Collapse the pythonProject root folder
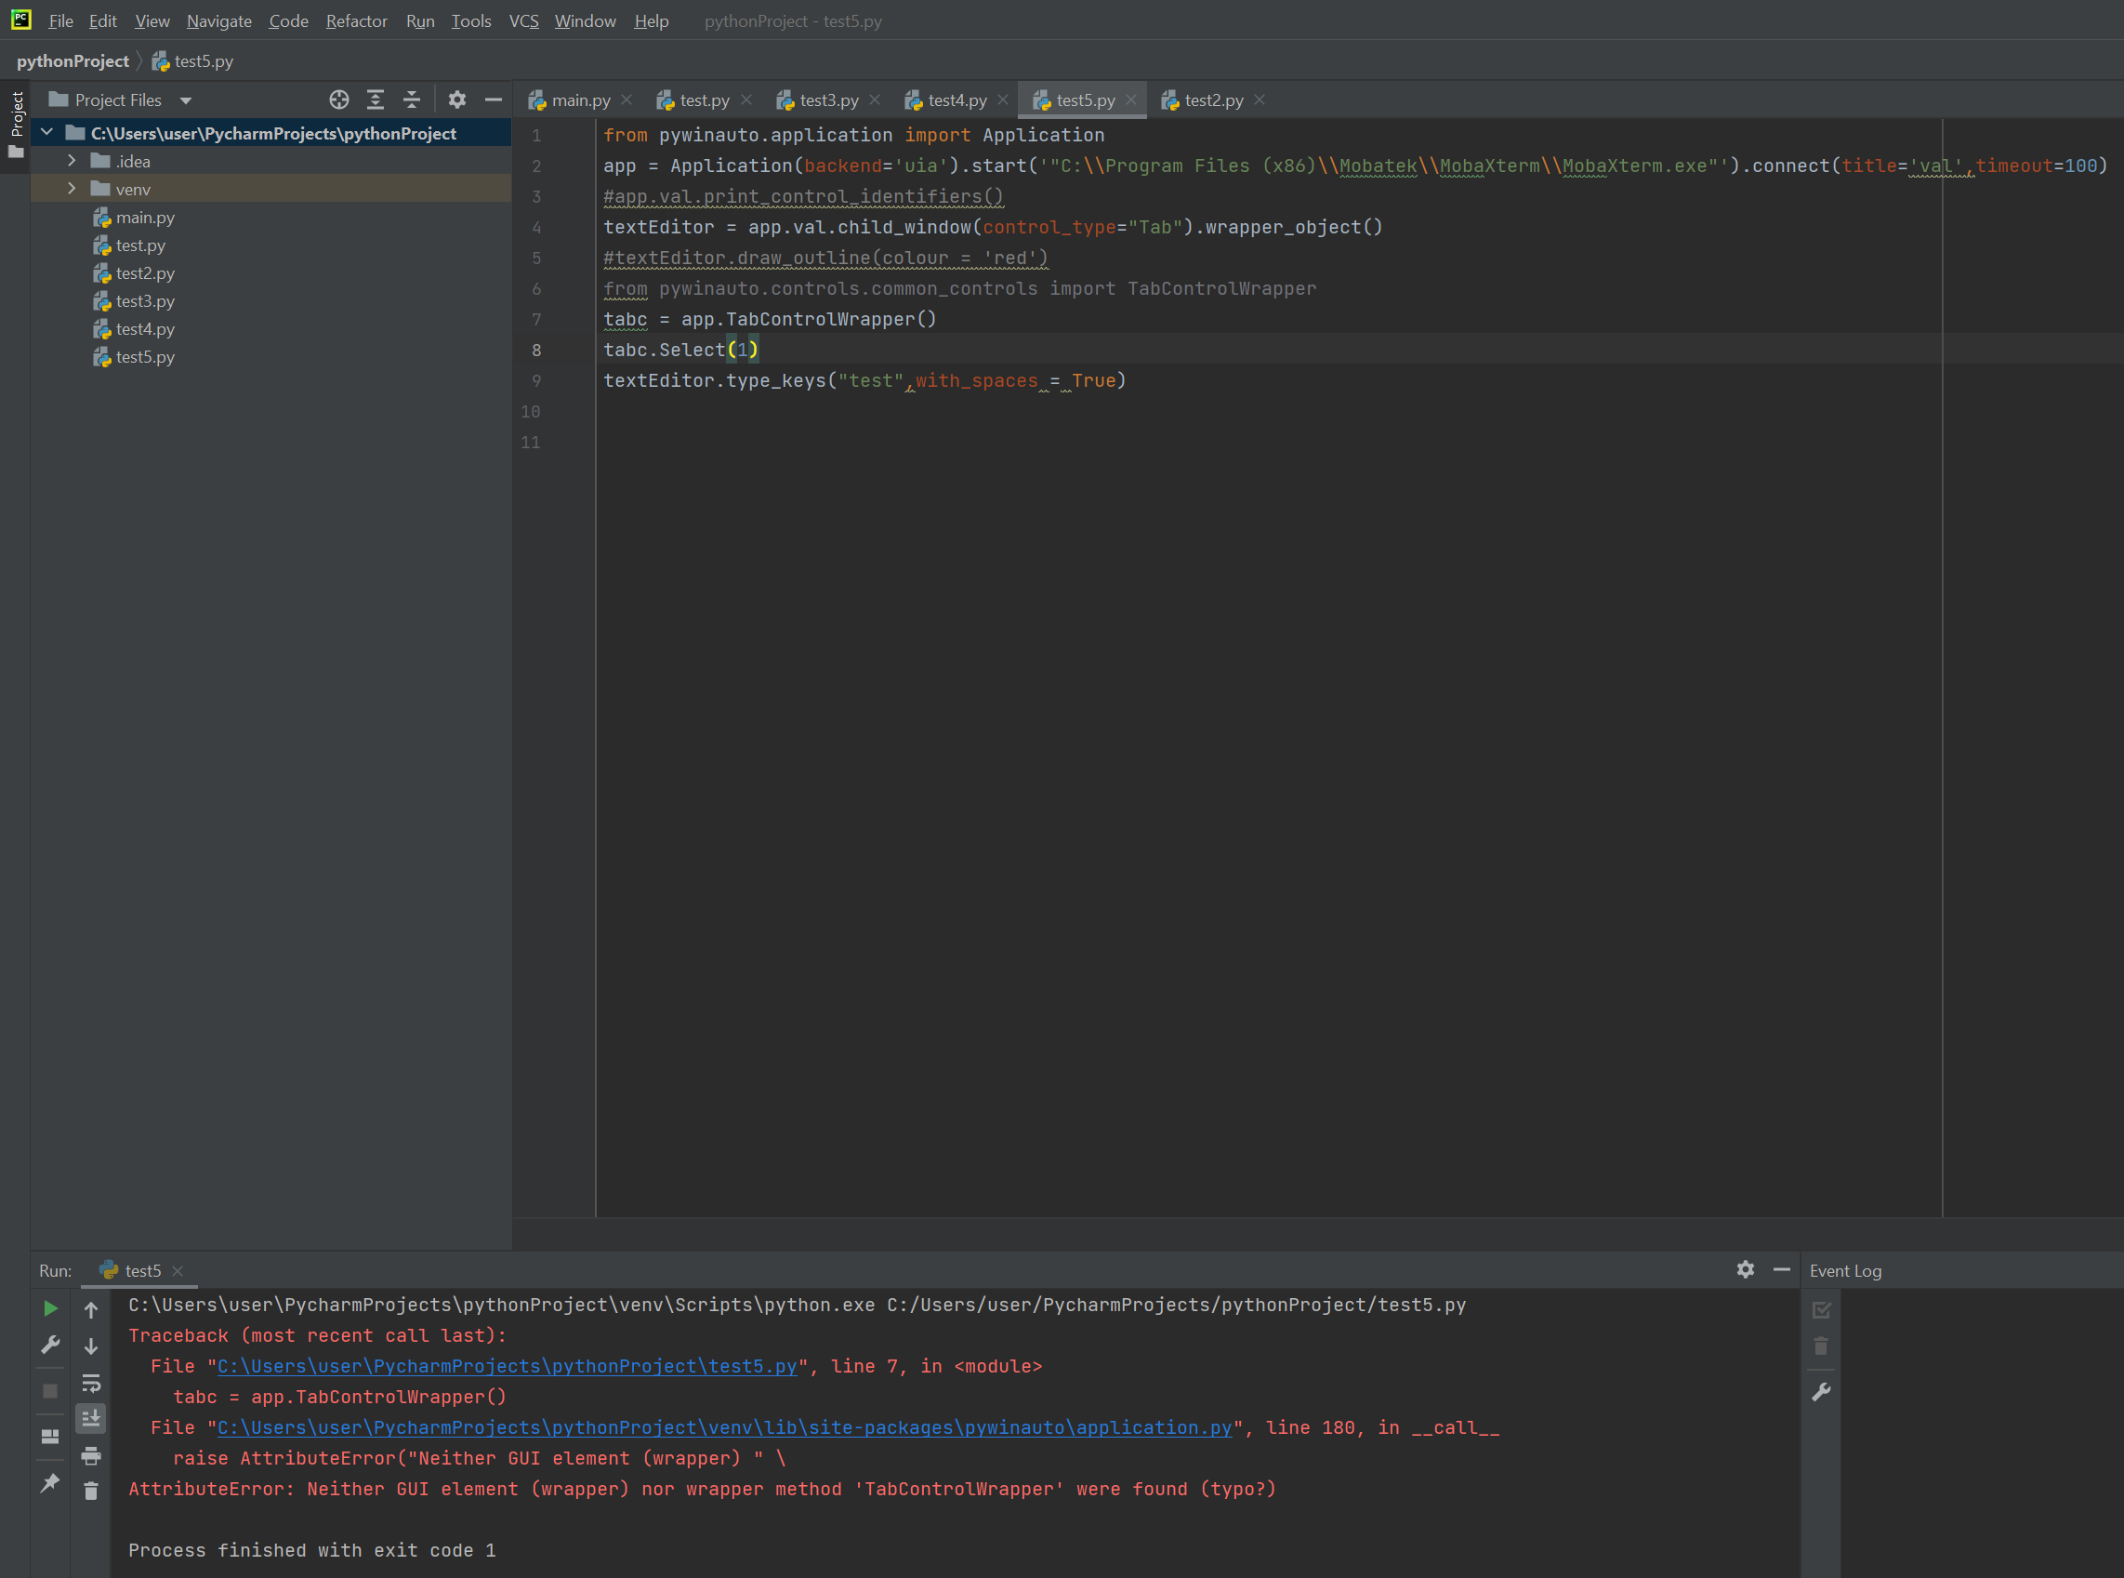This screenshot has height=1578, width=2124. (46, 133)
